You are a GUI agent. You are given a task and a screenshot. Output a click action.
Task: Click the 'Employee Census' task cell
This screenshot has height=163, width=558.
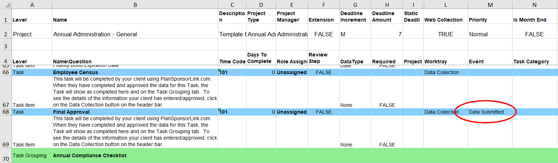[135, 72]
